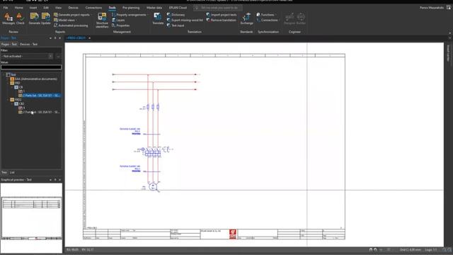
Task: Click the Test project root node
Action: 11,74
